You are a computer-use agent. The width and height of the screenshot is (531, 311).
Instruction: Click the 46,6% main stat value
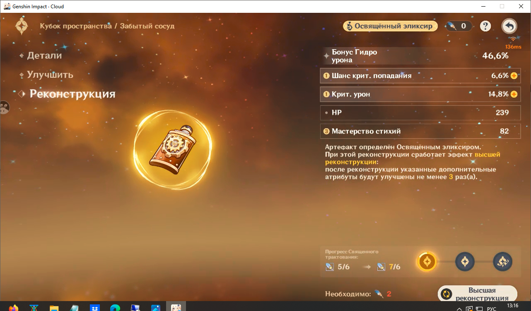tap(495, 56)
